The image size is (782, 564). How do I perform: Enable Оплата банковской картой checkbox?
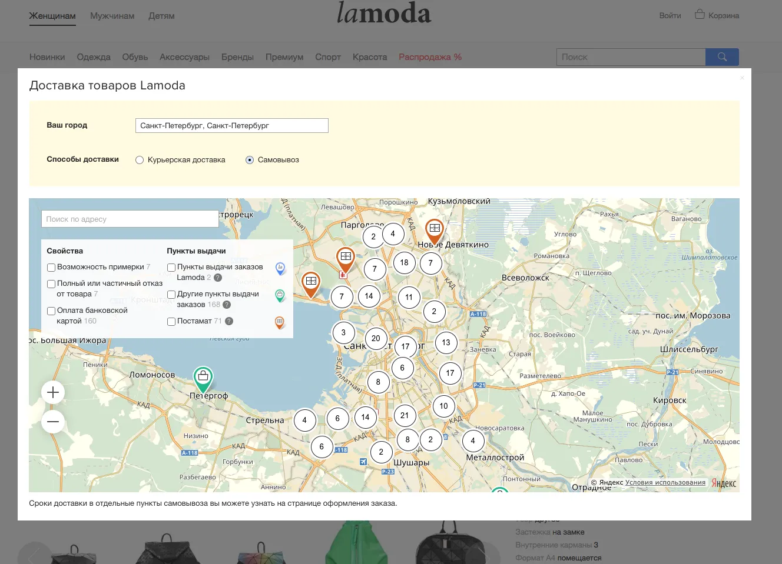(x=51, y=311)
